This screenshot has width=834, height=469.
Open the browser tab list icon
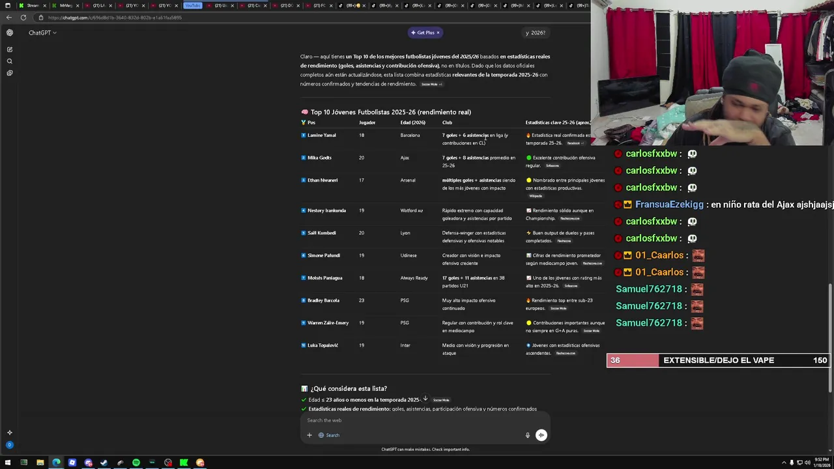tap(8, 5)
